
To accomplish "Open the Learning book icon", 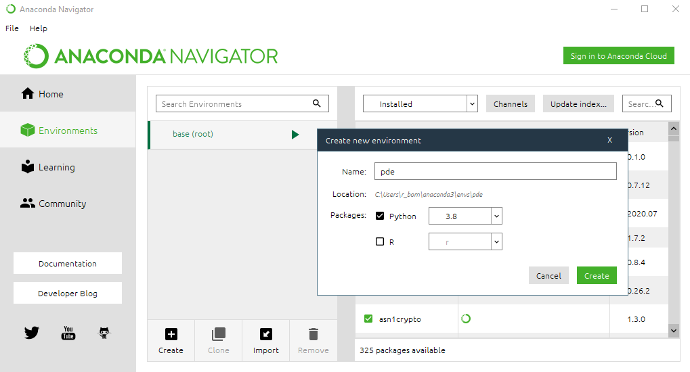I will click(28, 166).
